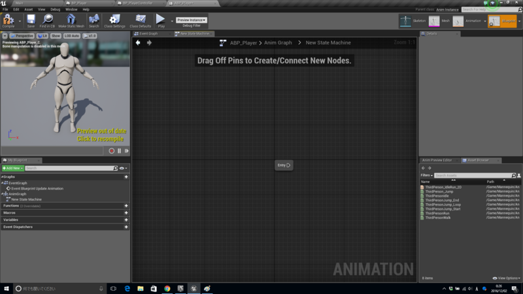Add a new macro with plus icon

coord(126,213)
